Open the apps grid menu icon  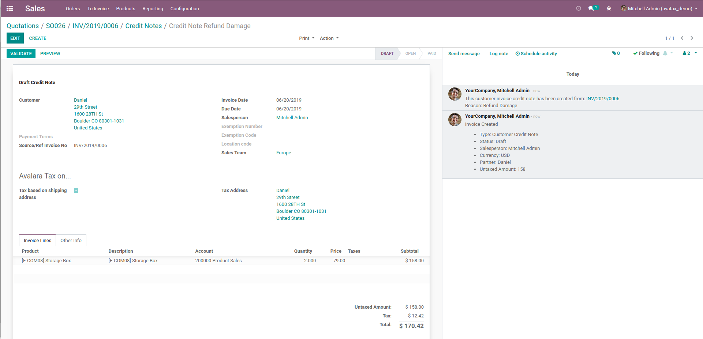10,8
